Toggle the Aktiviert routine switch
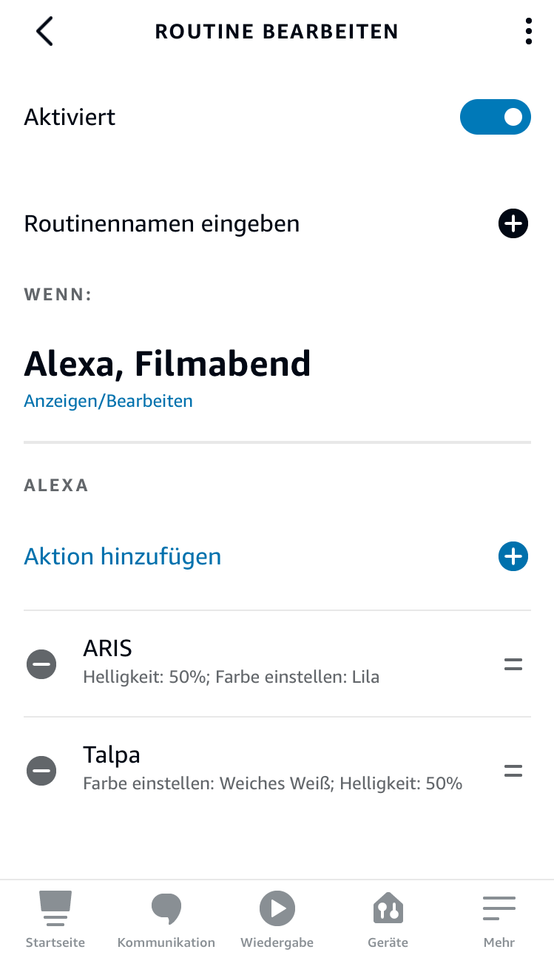554x955 pixels. pos(495,117)
